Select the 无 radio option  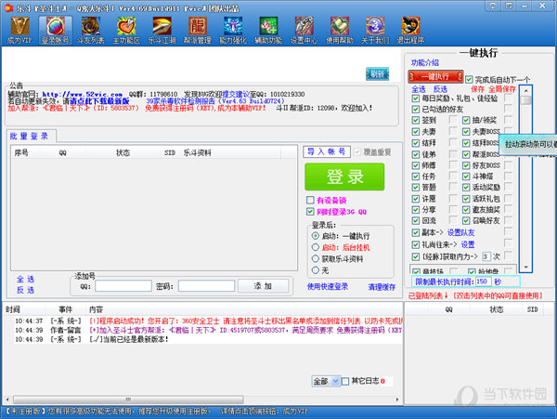(x=315, y=270)
